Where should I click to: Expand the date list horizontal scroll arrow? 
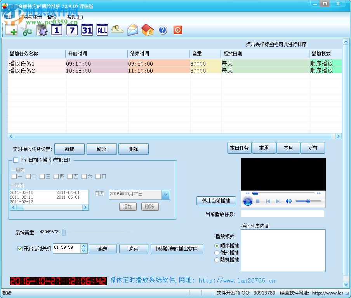tap(85, 207)
